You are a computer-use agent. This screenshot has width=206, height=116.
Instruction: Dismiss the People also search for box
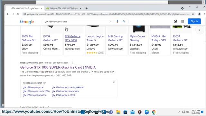tap(114, 82)
